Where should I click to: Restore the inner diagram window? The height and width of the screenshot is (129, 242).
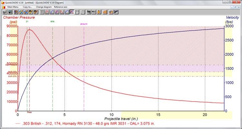coord(235,7)
